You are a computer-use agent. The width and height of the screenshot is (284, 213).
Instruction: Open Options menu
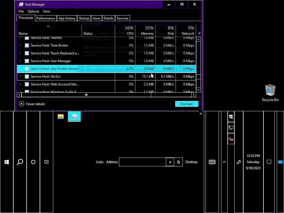tap(33, 11)
